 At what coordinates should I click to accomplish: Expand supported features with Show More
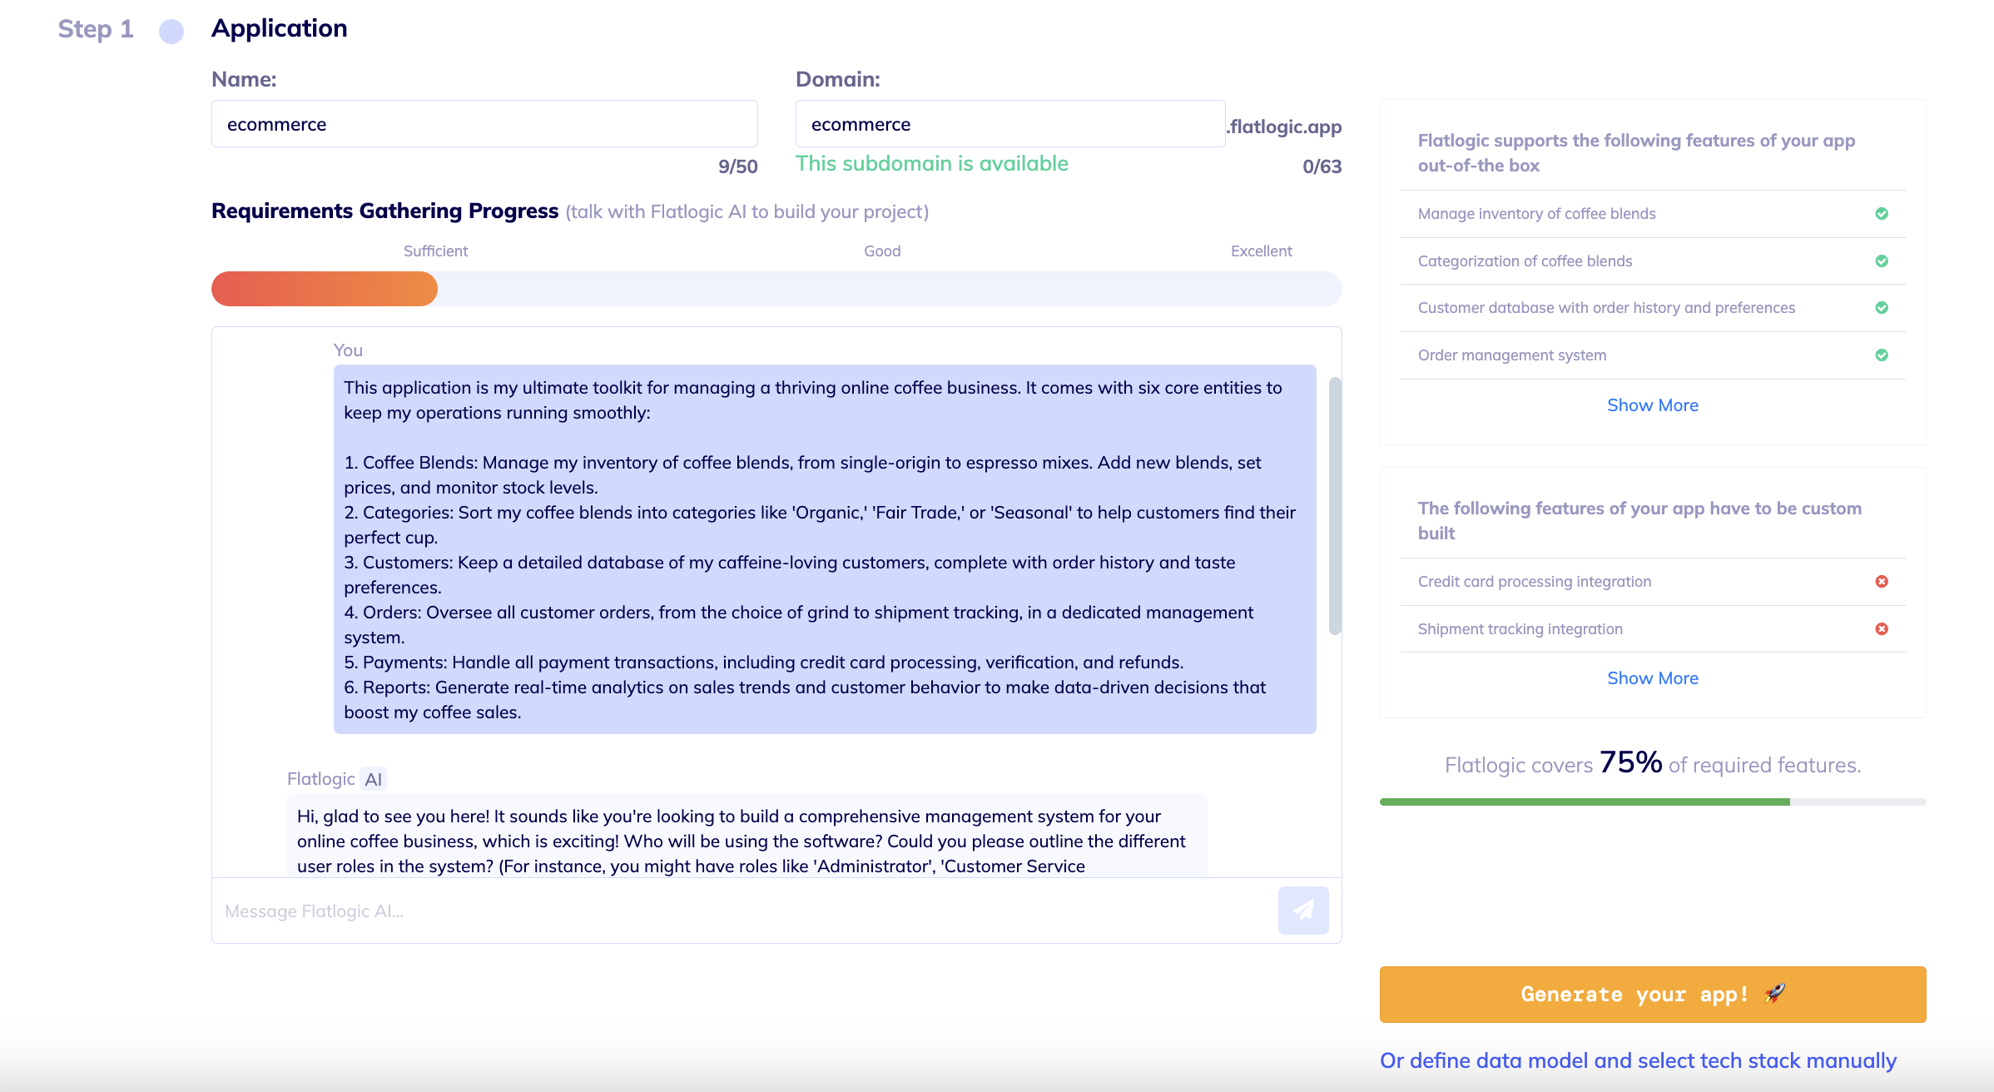tap(1653, 405)
